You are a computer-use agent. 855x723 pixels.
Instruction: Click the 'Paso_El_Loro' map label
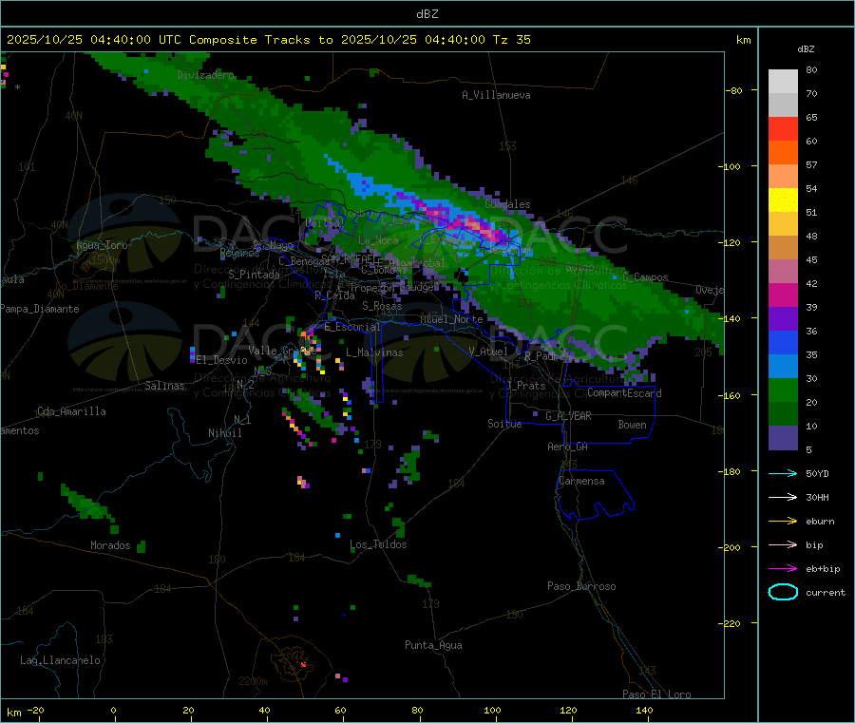pyautogui.click(x=656, y=694)
